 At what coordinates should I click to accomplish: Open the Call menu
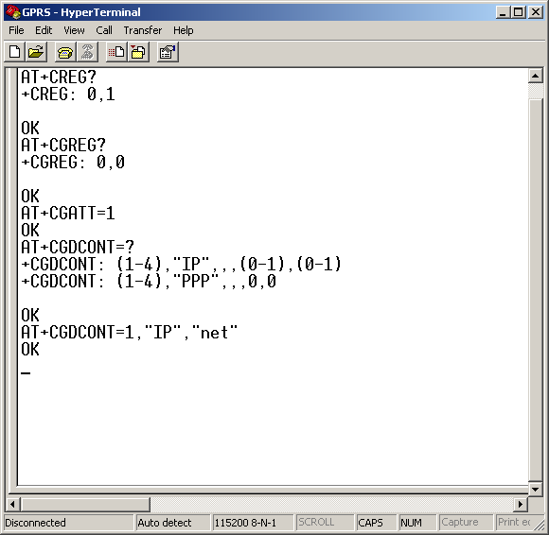pyautogui.click(x=104, y=30)
